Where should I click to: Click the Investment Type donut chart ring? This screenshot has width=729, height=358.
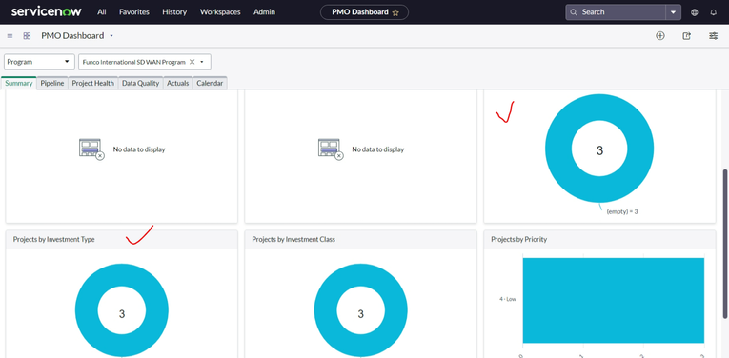point(87,310)
